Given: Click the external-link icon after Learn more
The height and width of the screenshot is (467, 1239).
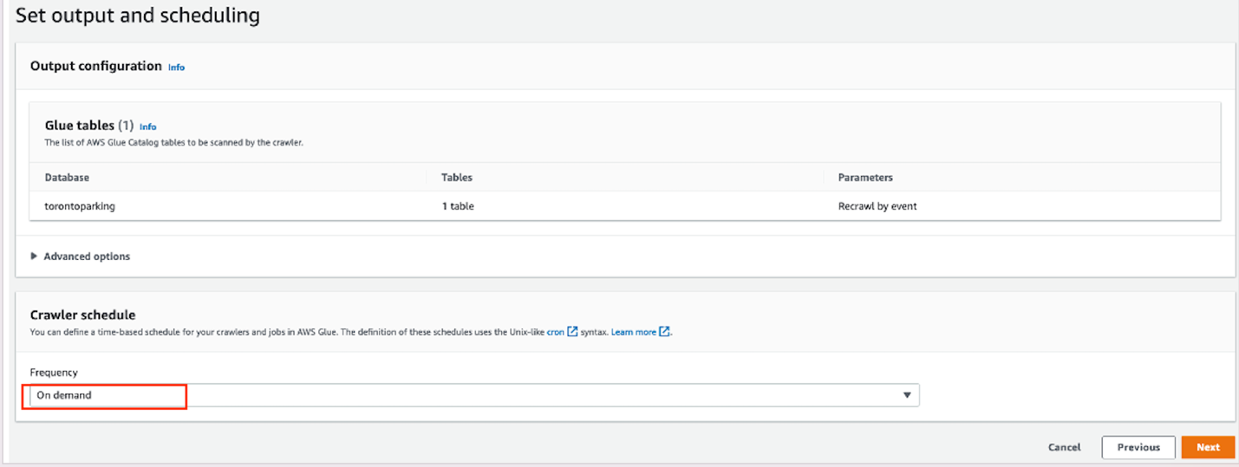Looking at the screenshot, I should coord(664,332).
